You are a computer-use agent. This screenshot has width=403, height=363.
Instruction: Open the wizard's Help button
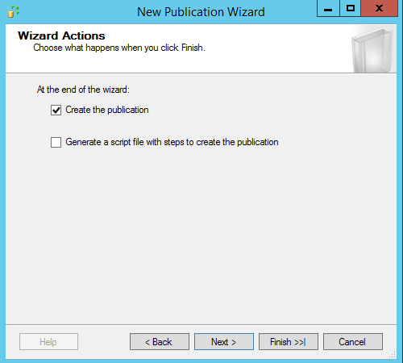tap(48, 342)
